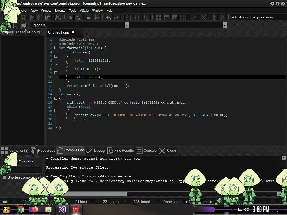
Task: Click line 10 'return 736284;' in the editor
Action: 88,77
